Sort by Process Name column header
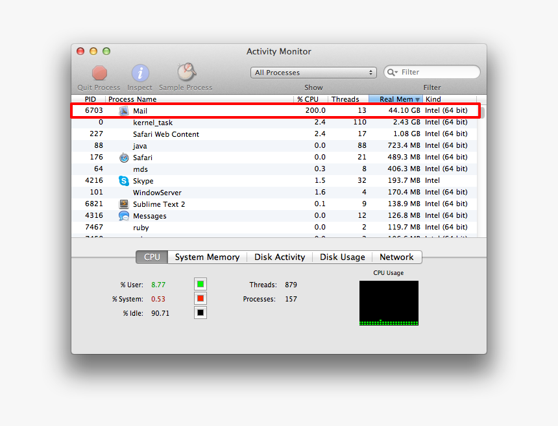 200,99
